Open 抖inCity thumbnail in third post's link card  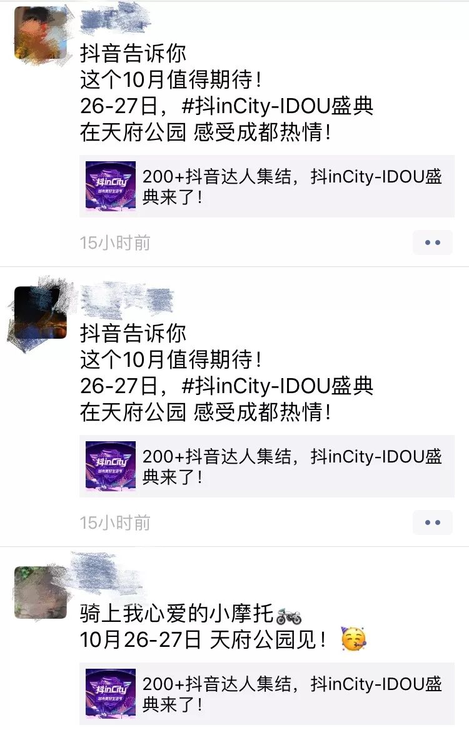(111, 694)
